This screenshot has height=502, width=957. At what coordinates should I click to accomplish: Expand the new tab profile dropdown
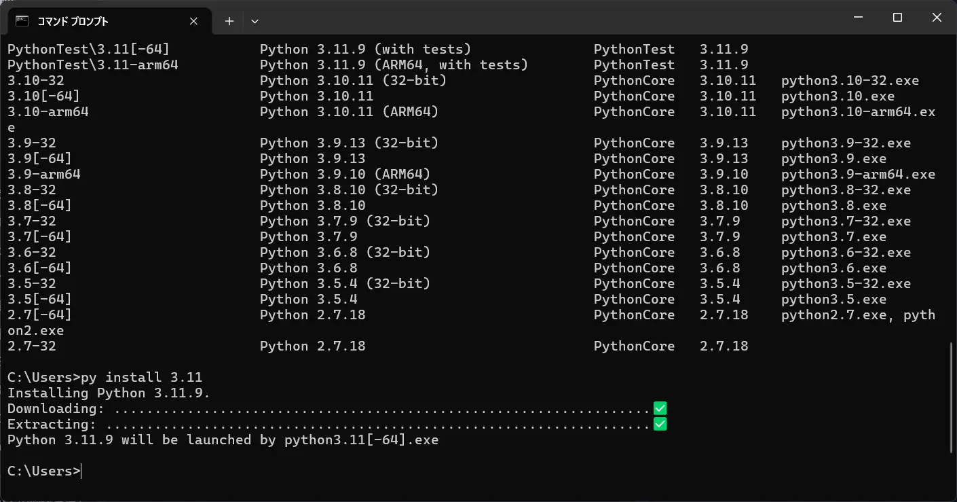[x=255, y=21]
